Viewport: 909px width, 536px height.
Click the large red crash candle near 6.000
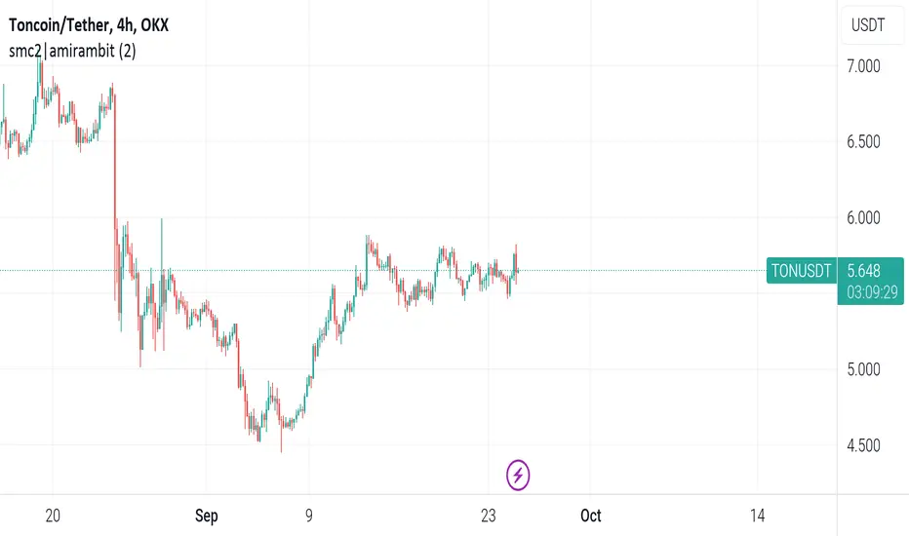[115, 157]
